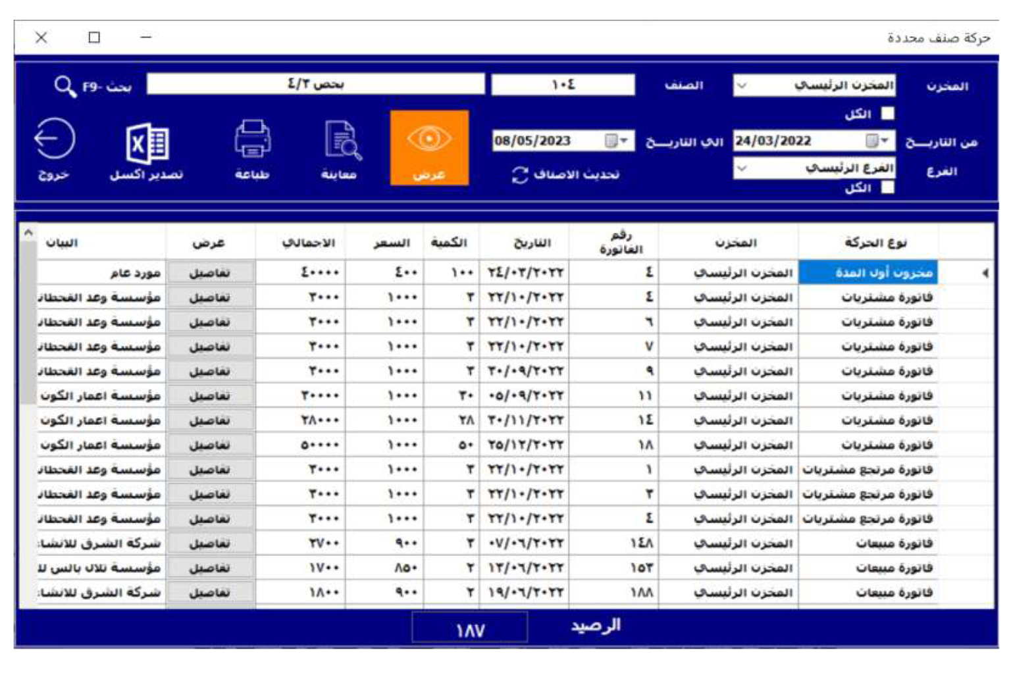1011x673 pixels.
Task: Toggle الكل checkbox under الفرع dropdown
Action: [x=887, y=187]
